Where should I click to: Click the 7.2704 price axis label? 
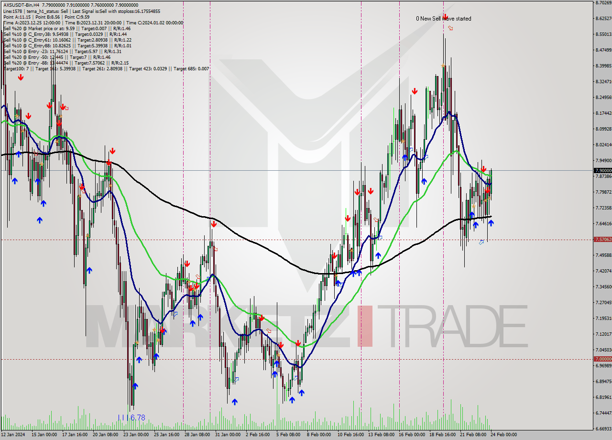click(x=604, y=303)
